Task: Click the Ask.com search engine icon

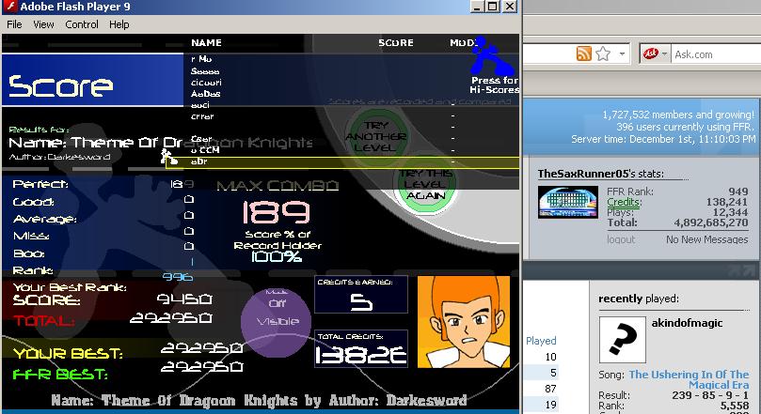Action: [650, 54]
